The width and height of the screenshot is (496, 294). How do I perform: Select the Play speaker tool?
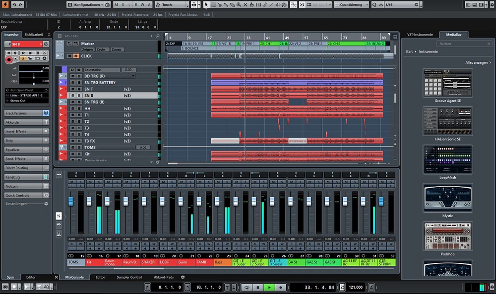[x=278, y=4]
